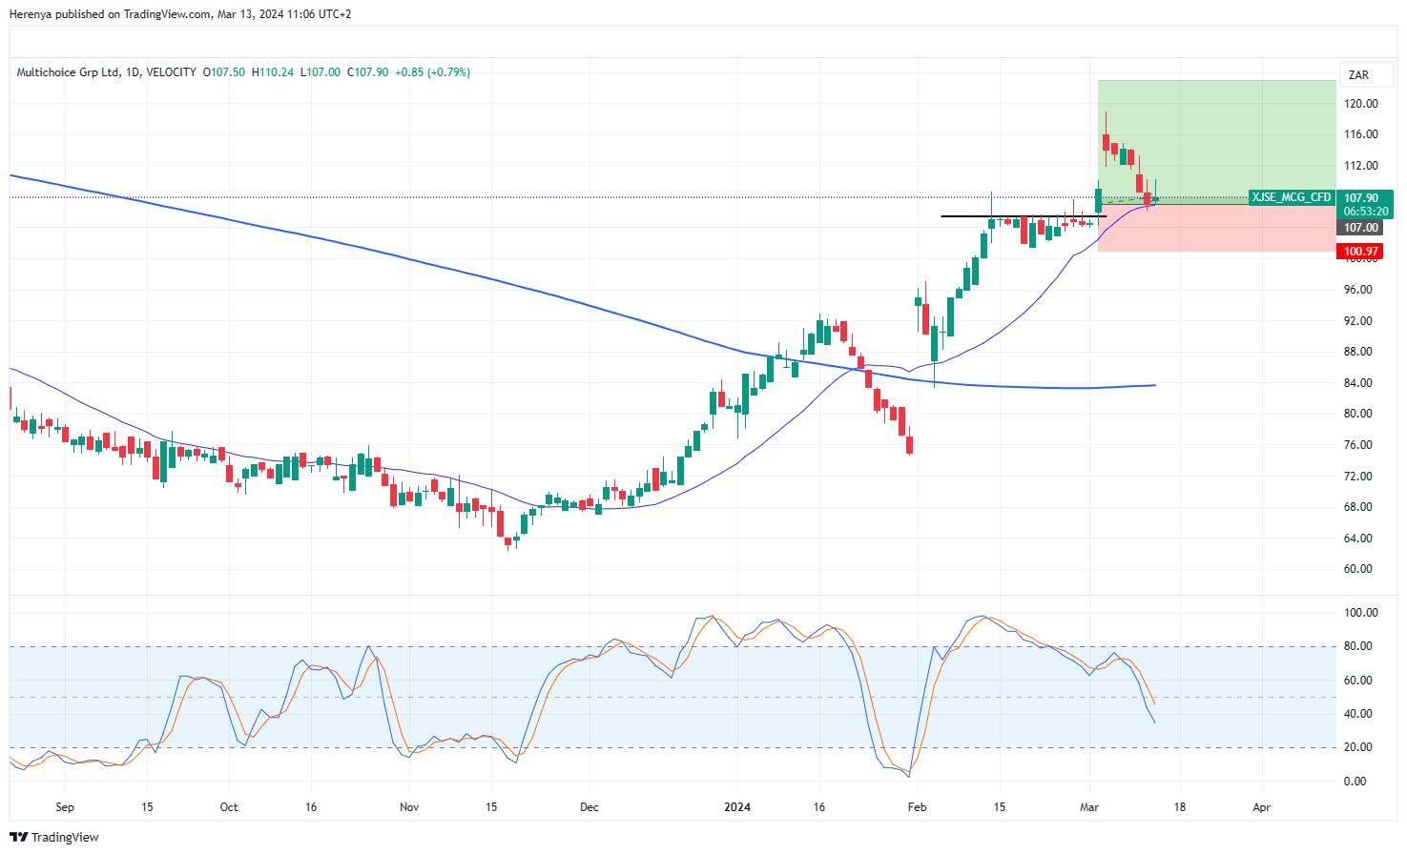The width and height of the screenshot is (1407, 854).
Task: Click the VELOCITY label in chart legend
Action: tap(172, 72)
